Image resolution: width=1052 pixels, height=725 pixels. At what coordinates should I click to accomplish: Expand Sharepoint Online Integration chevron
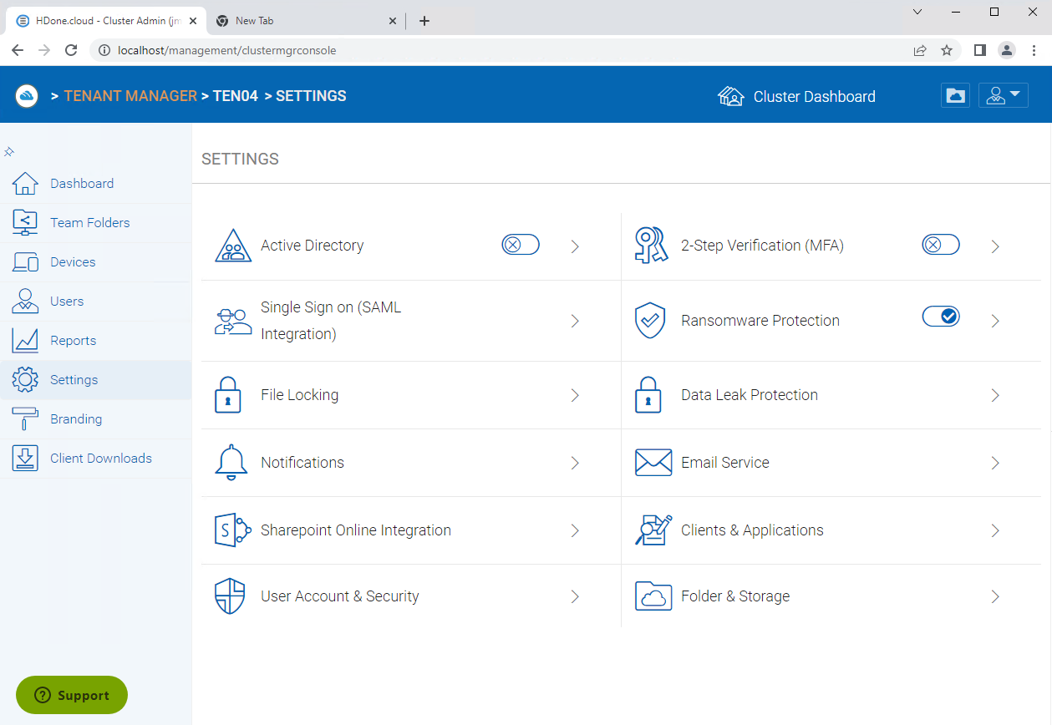[575, 530]
